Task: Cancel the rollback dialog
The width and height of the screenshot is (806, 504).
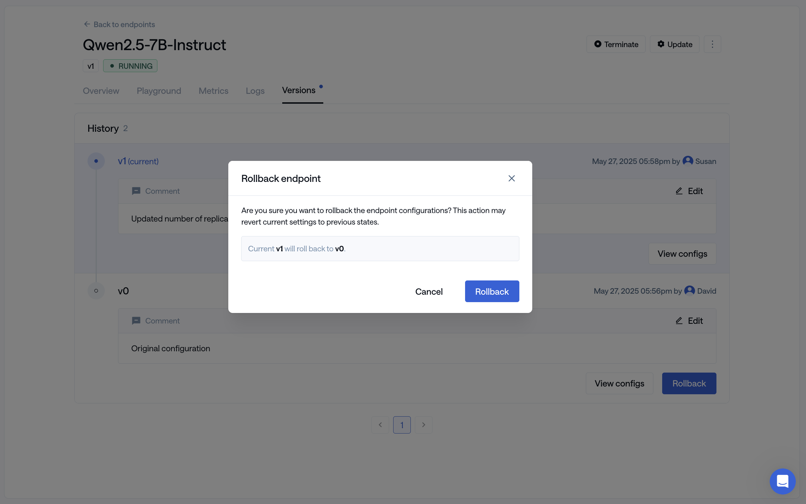Action: point(429,291)
